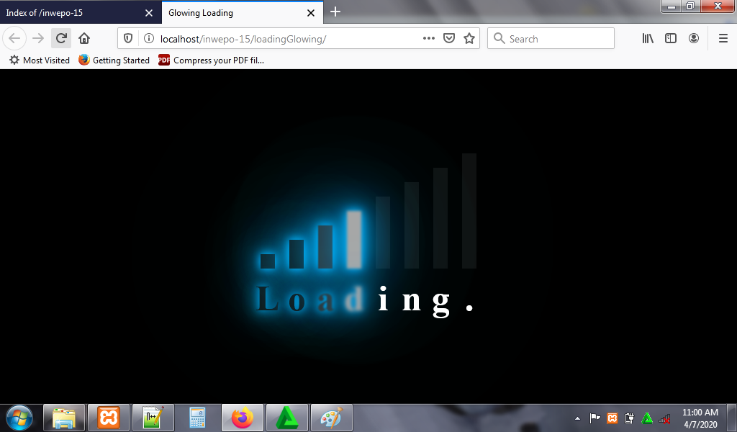
Task: Click the XAMPP icon in system tray
Action: 612,418
